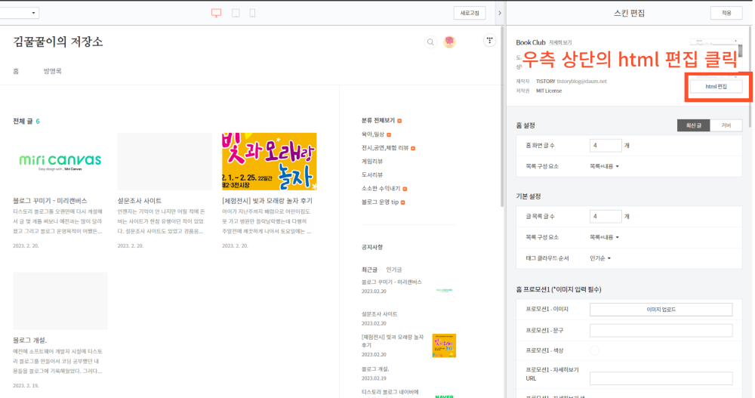Open the pink profile avatar
Viewport: 755px width, 398px height.
click(449, 42)
